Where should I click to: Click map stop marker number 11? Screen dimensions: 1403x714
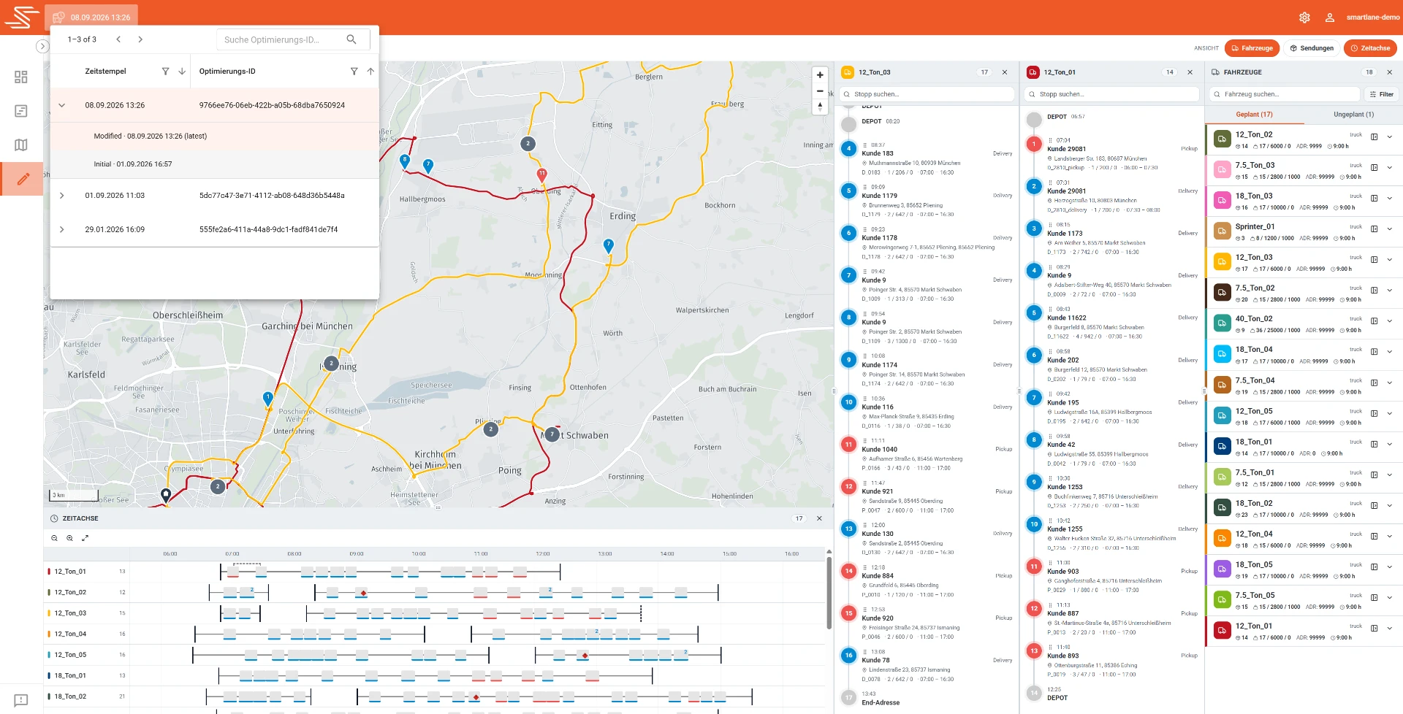pyautogui.click(x=541, y=174)
